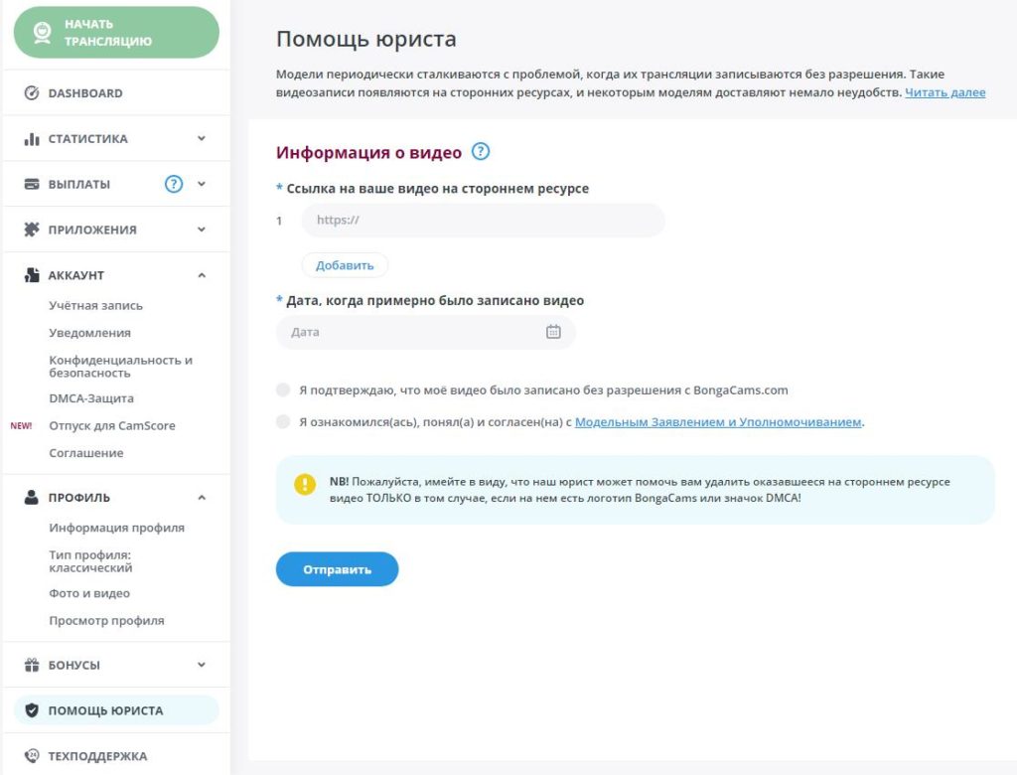Open the Статистика menu item

117,138
